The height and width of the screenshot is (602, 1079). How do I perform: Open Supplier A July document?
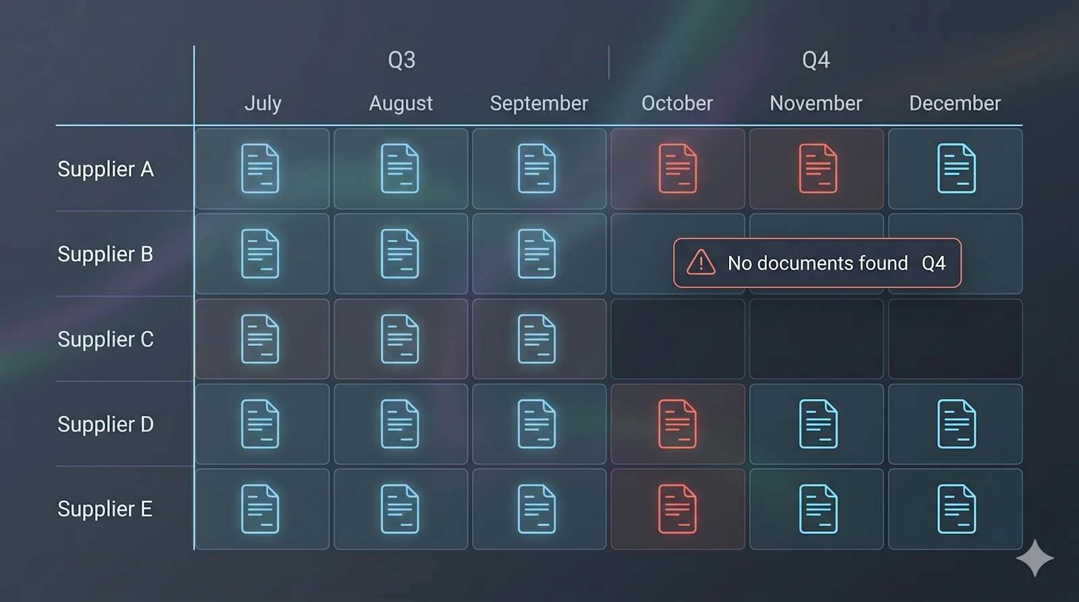[x=260, y=169]
